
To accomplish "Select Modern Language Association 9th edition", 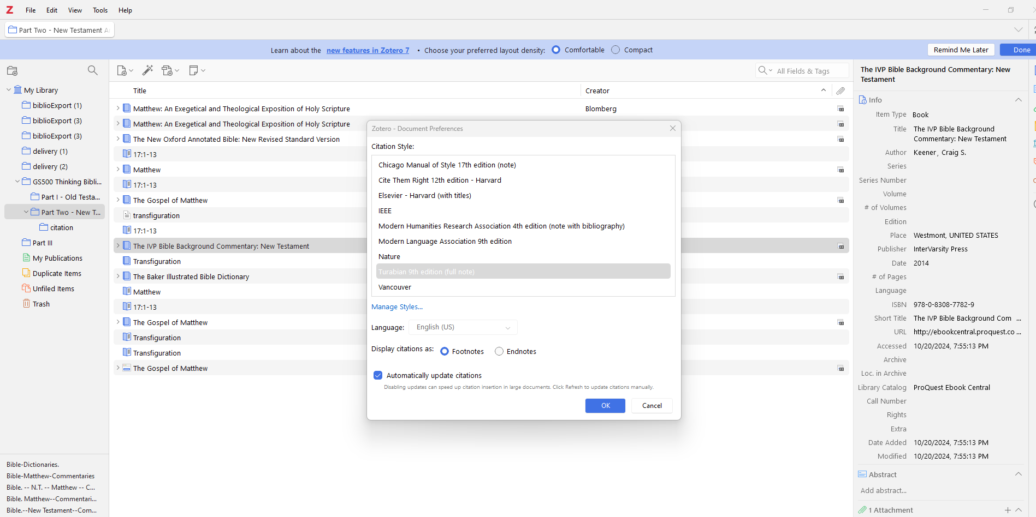I will (x=523, y=241).
